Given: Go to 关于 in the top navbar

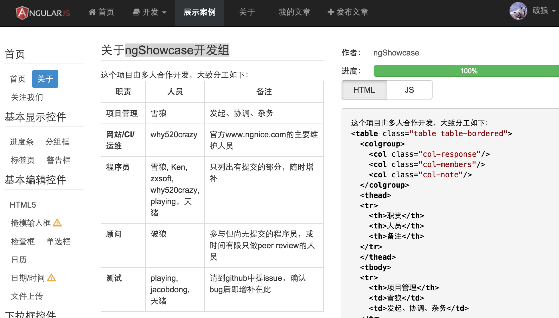Looking at the screenshot, I should click(x=247, y=12).
